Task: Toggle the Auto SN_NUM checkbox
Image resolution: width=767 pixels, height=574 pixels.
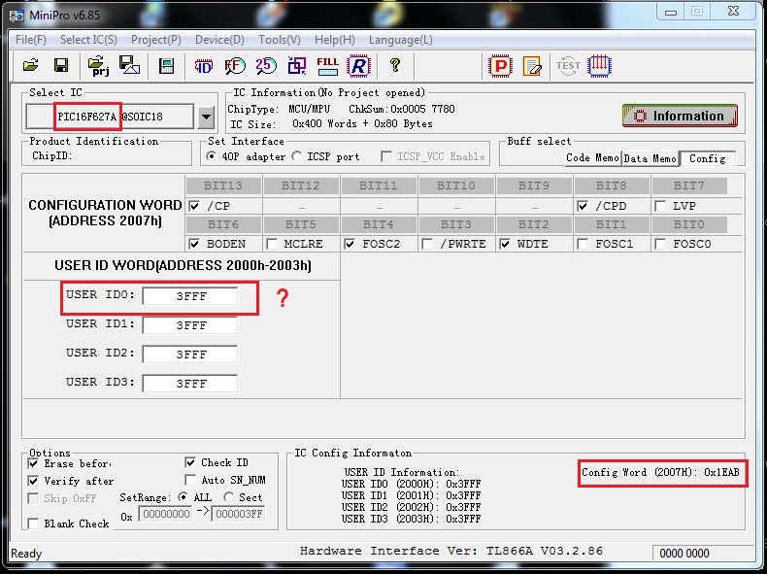Action: (190, 480)
